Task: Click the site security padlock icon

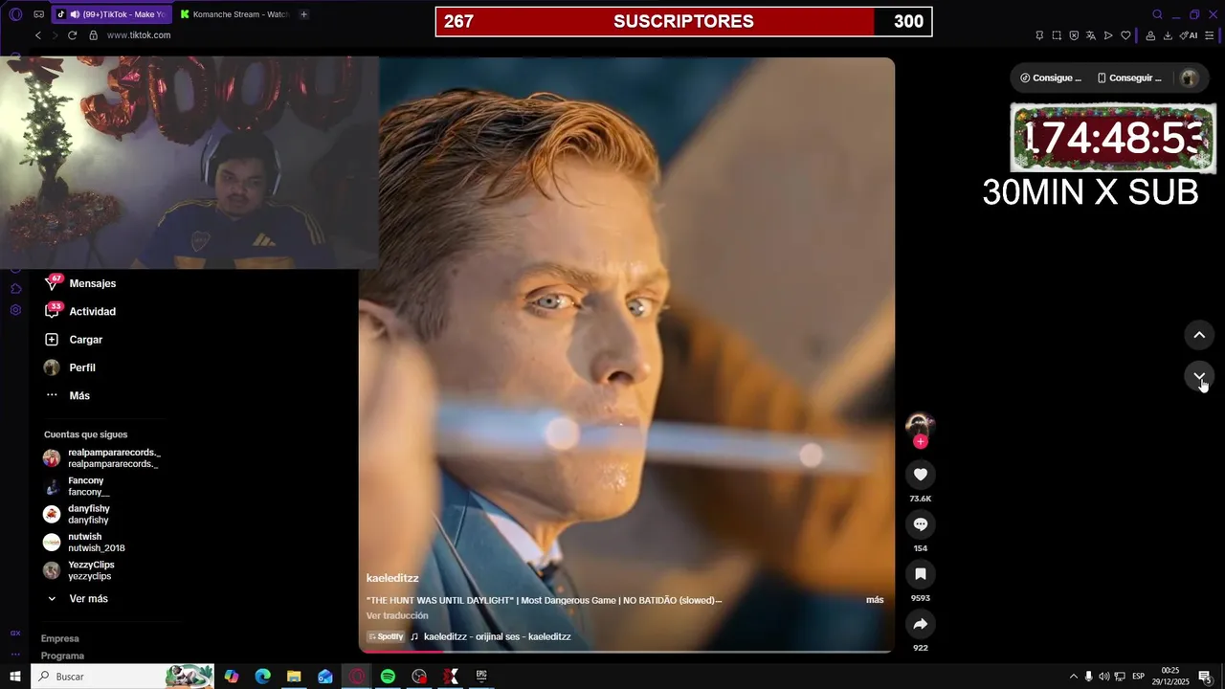Action: pyautogui.click(x=93, y=35)
